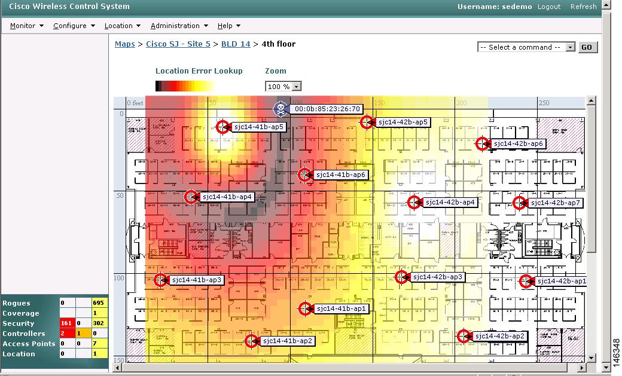Open the Cisco SJ - Site 5 breadcrumb
This screenshot has height=376, width=622.
pos(178,44)
